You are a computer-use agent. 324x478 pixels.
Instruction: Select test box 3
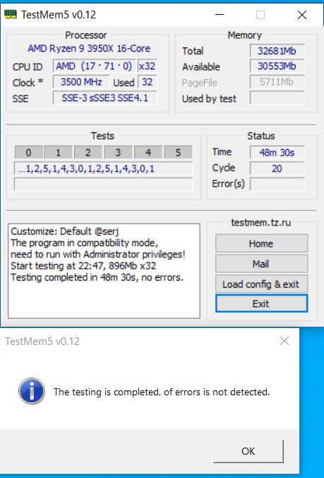coord(118,153)
